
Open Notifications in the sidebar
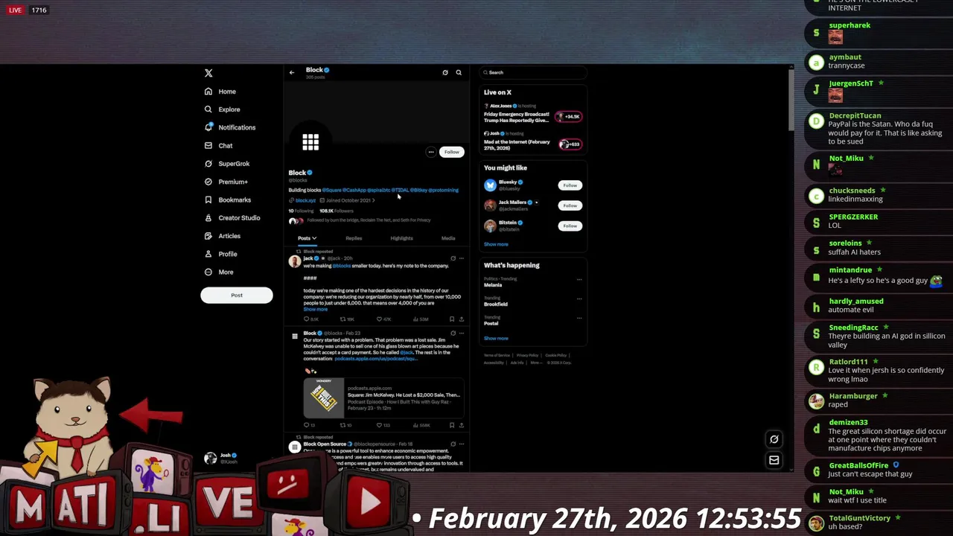[x=230, y=127]
